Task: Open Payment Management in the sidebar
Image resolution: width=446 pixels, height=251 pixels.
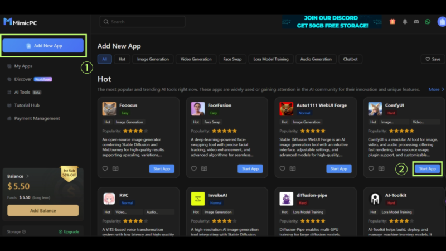Action: 33,118
